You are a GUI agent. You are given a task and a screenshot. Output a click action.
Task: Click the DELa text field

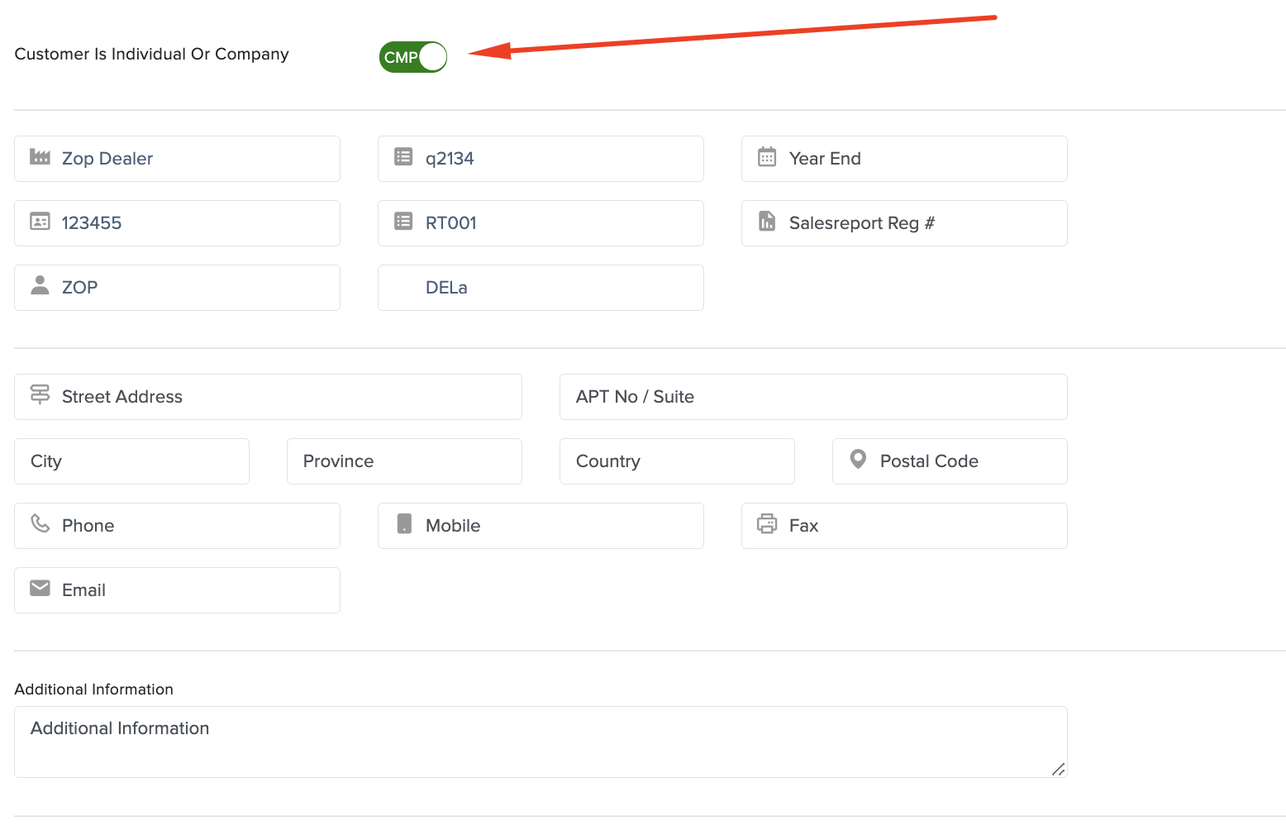point(541,288)
